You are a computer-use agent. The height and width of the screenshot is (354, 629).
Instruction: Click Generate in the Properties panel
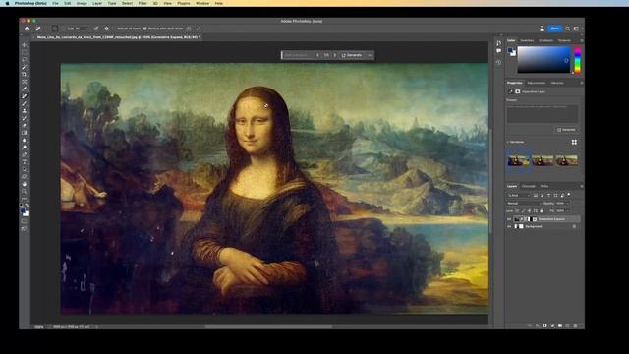[566, 130]
